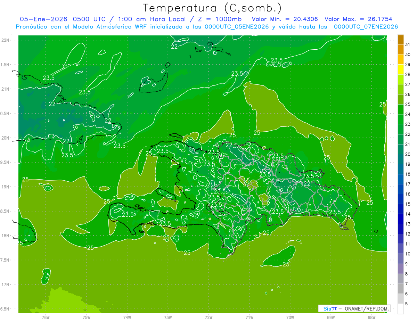Click the '27' color scale label
The height and width of the screenshot is (322, 417).
coord(408,84)
